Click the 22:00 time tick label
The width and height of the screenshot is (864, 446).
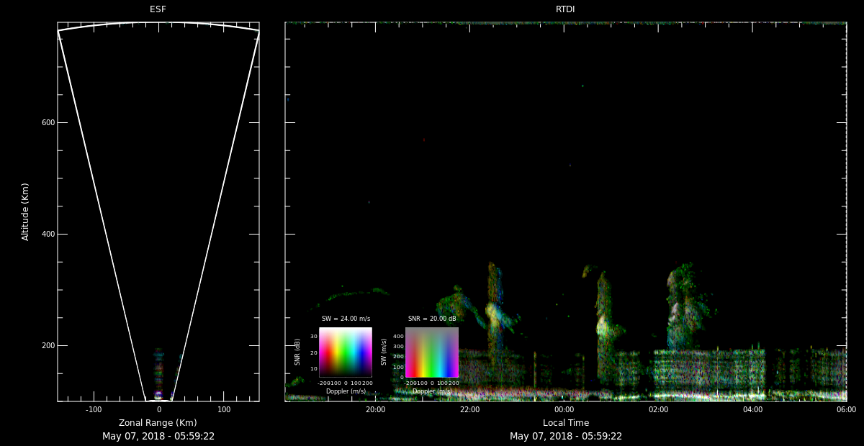[x=469, y=409]
